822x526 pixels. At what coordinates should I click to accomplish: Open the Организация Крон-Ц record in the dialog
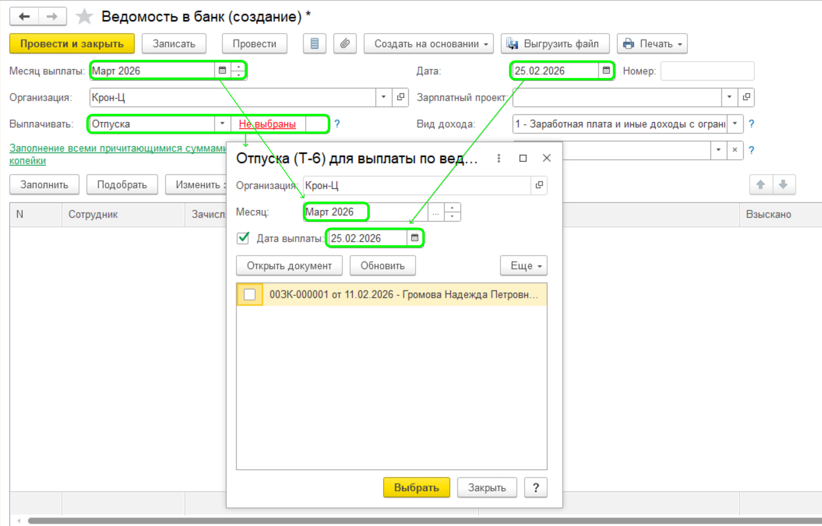(x=539, y=185)
